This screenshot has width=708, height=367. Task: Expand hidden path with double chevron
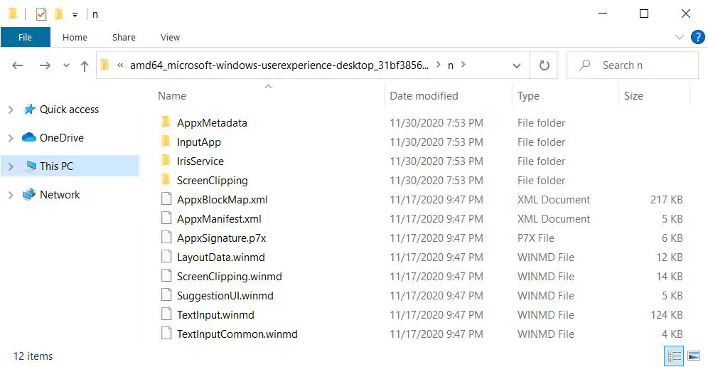coord(120,65)
